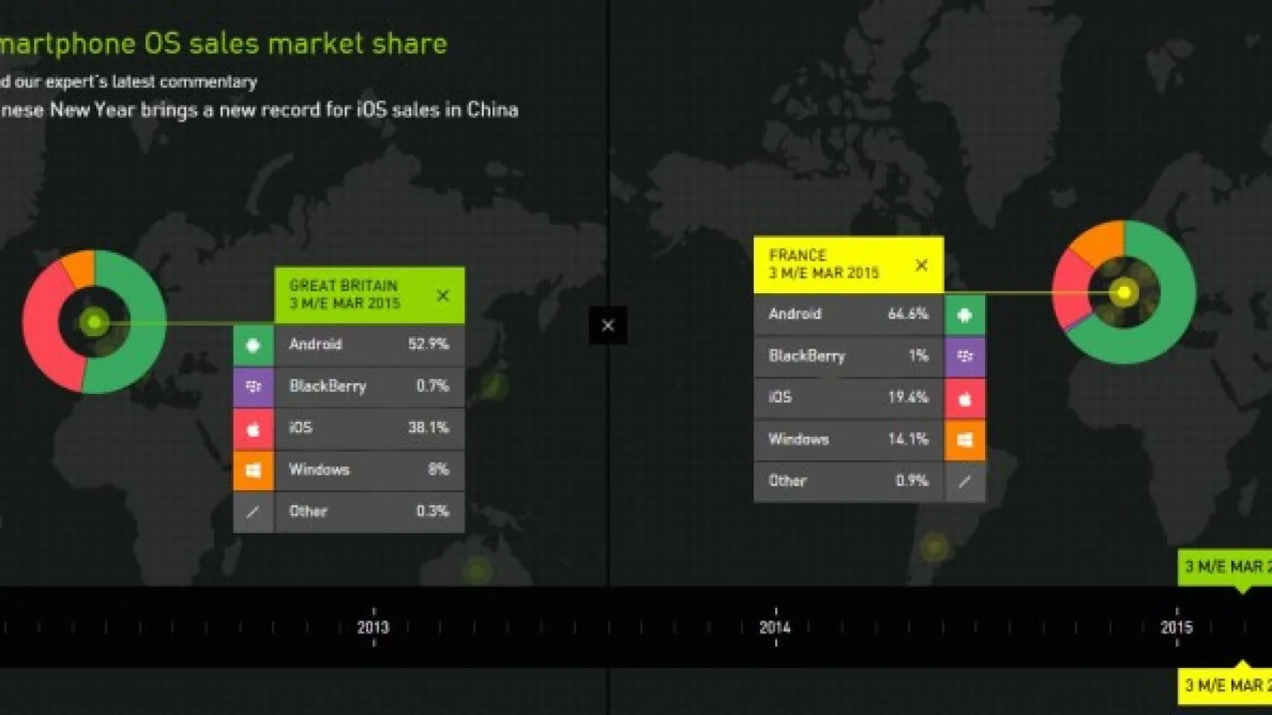
Task: Select the 2015 marker on the timeline
Action: point(1177,627)
